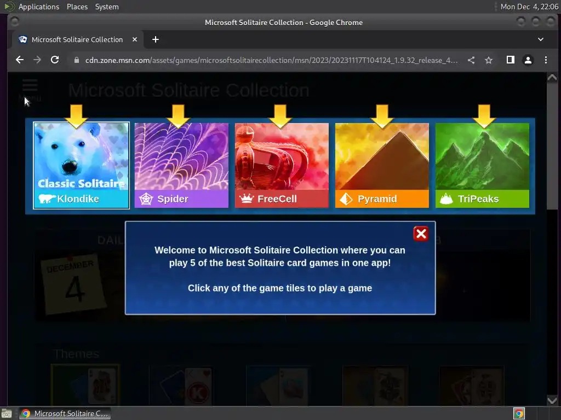Click the clock showing Mon Dec 4
This screenshot has width=561, height=420.
tap(529, 7)
